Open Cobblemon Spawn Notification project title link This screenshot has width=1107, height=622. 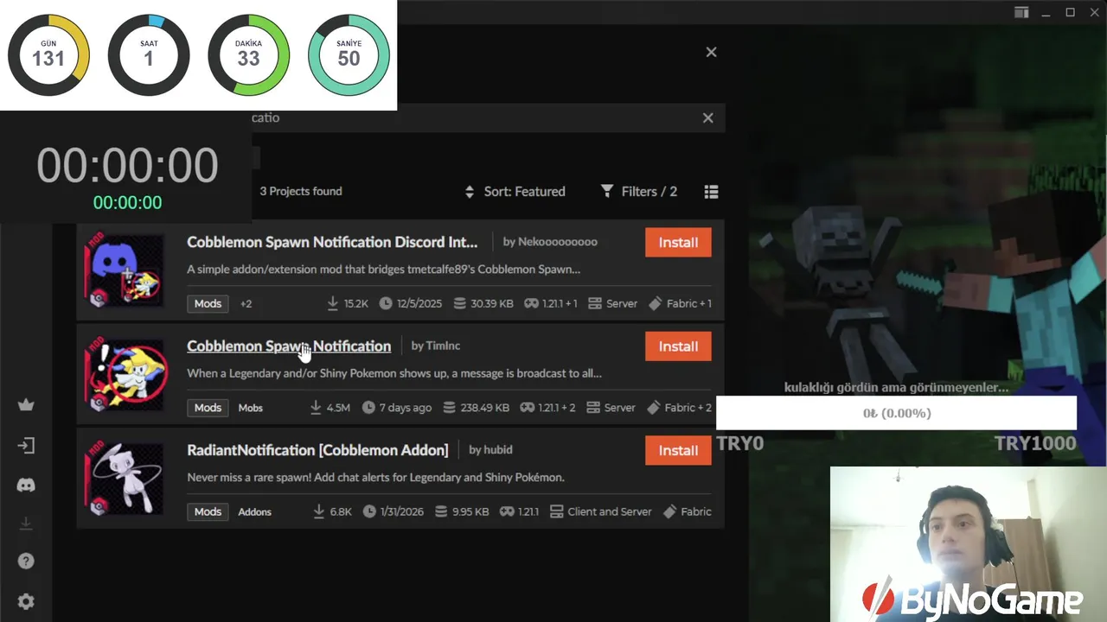pos(289,346)
